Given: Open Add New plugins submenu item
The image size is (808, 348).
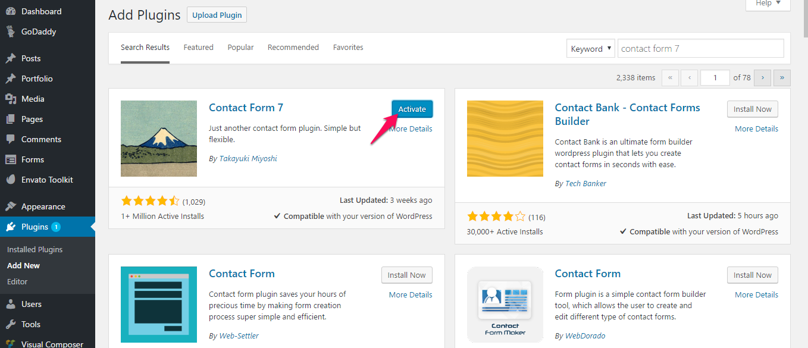Looking at the screenshot, I should 23,265.
